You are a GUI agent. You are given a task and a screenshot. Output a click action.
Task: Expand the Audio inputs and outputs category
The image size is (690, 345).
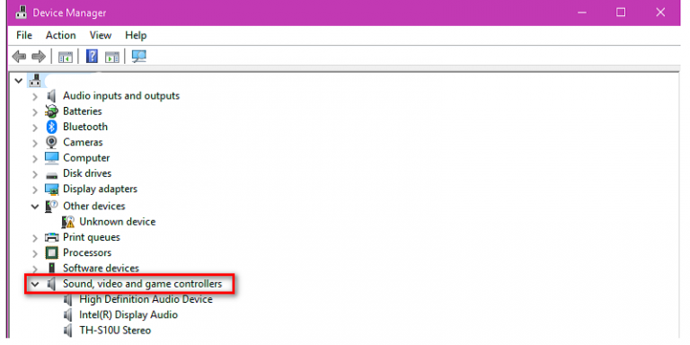[x=35, y=96]
